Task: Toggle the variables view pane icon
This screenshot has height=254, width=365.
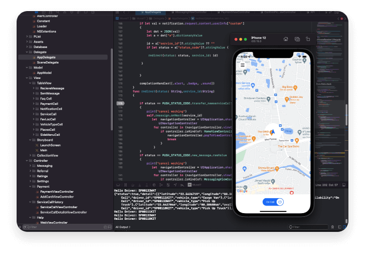Action: [340, 227]
